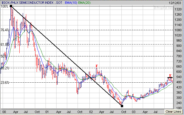Click the 02 year label on time axis

click(91, 112)
